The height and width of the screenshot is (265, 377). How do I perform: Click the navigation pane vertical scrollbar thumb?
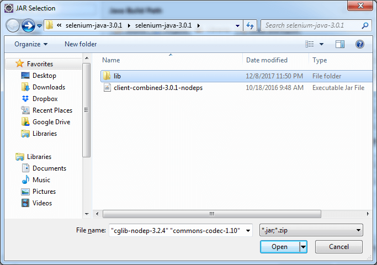86,110
